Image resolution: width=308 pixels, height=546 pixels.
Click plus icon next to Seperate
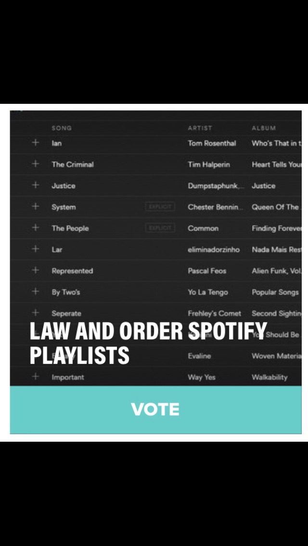[35, 313]
